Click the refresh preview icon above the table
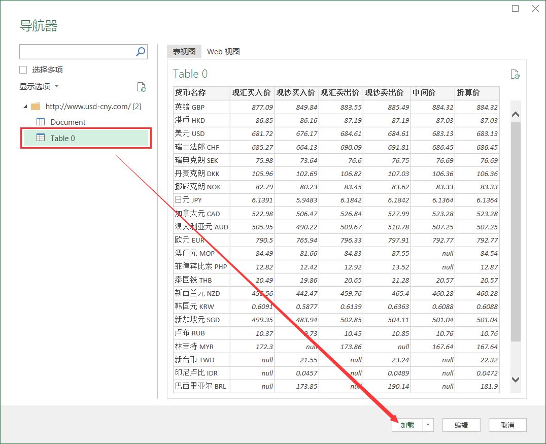This screenshot has width=546, height=444. pyautogui.click(x=515, y=74)
